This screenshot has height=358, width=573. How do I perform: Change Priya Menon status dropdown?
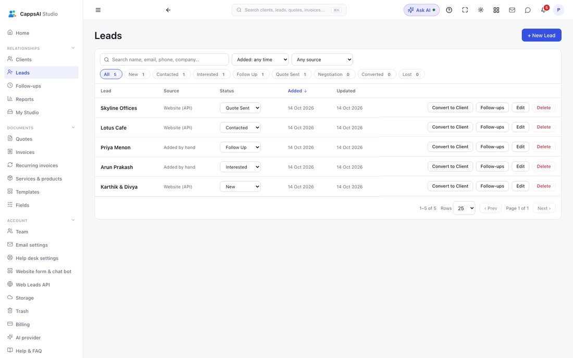click(x=240, y=147)
